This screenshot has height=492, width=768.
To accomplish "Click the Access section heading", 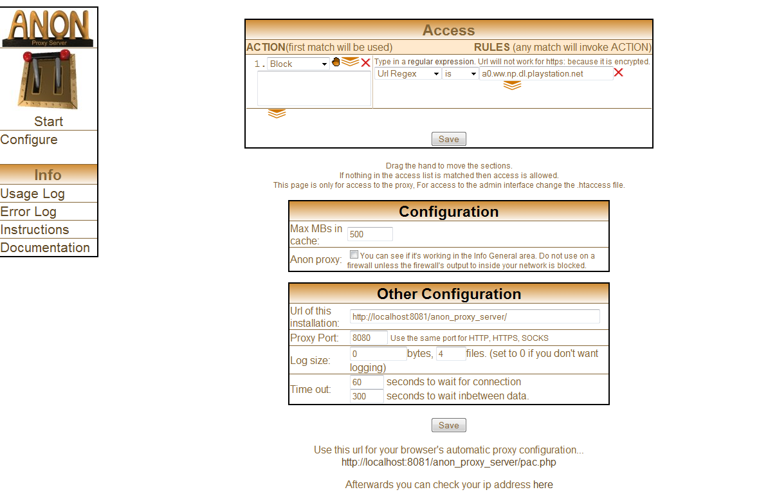I will pyautogui.click(x=449, y=30).
